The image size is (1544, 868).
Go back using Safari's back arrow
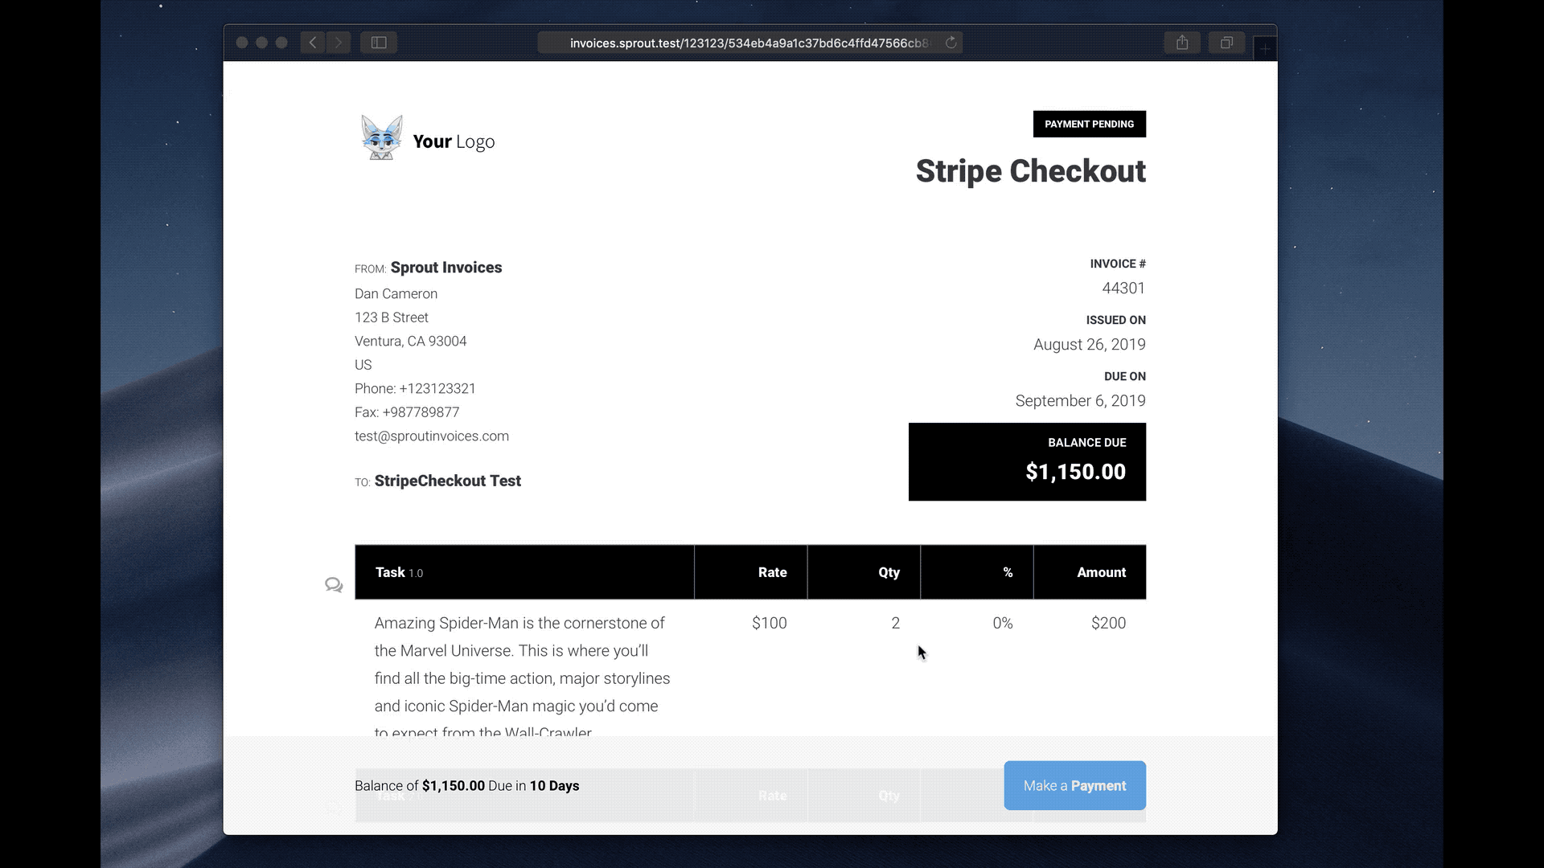[313, 43]
